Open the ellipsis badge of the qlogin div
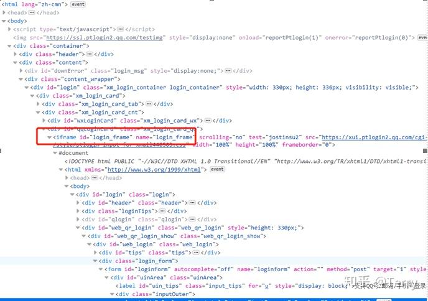 192,220
